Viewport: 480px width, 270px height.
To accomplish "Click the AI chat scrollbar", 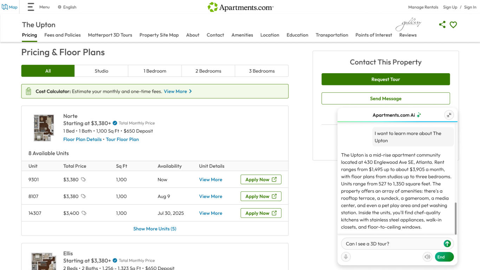I will coord(456,218).
